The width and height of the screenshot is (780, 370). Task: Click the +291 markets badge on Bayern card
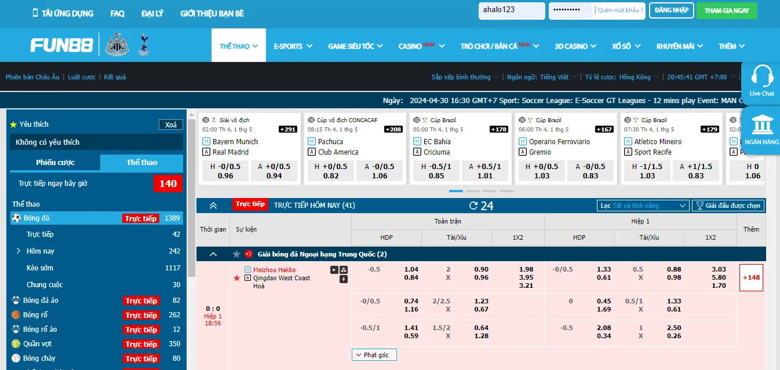point(288,129)
